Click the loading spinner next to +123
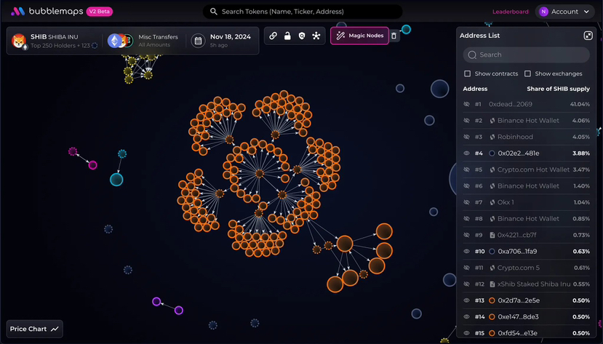Viewport: 603px width, 344px height. point(95,45)
